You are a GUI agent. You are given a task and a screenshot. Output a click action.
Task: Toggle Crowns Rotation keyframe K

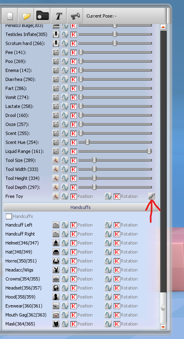tap(117, 279)
